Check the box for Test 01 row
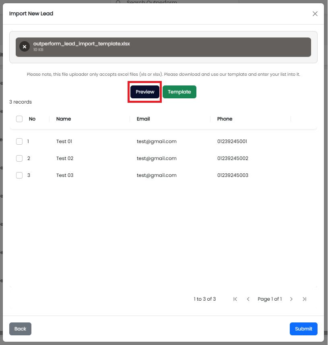The width and height of the screenshot is (328, 345). click(19, 141)
